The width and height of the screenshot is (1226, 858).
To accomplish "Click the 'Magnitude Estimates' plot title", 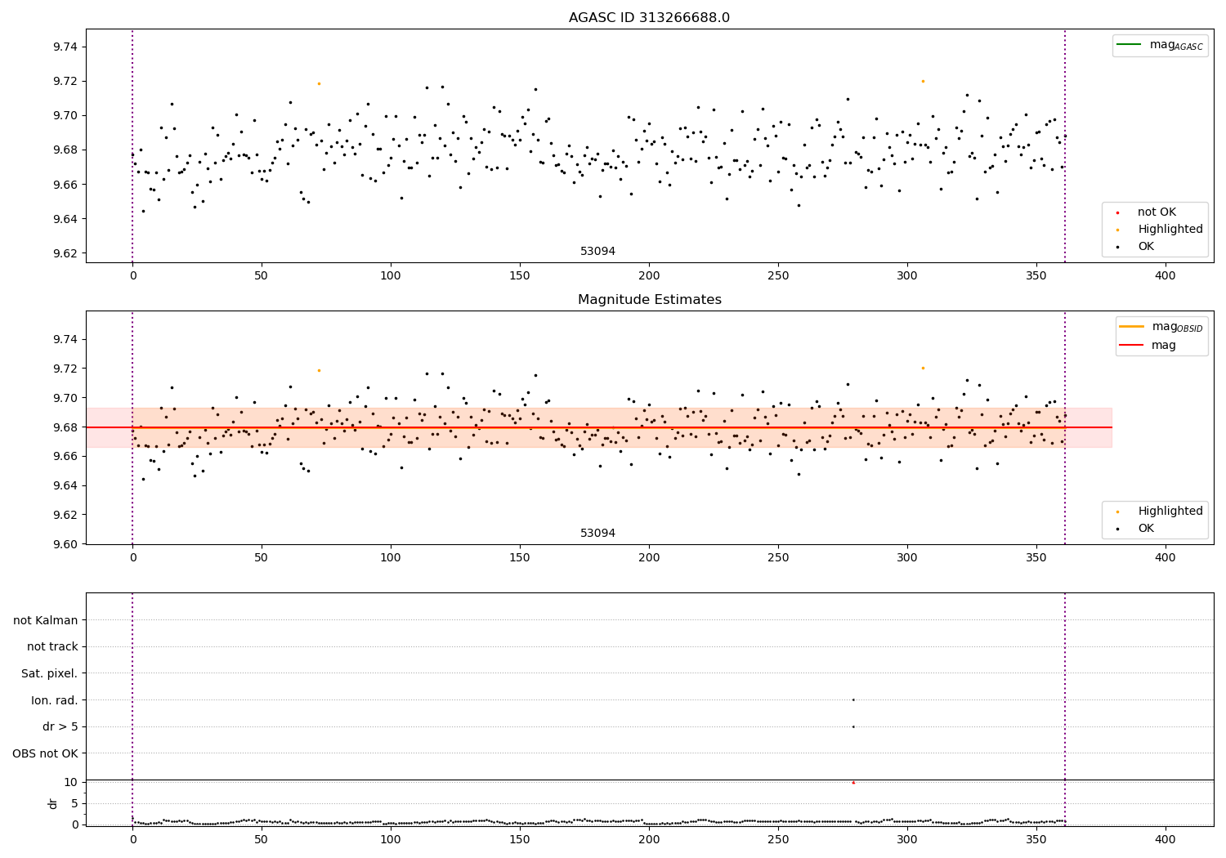I will [x=649, y=300].
